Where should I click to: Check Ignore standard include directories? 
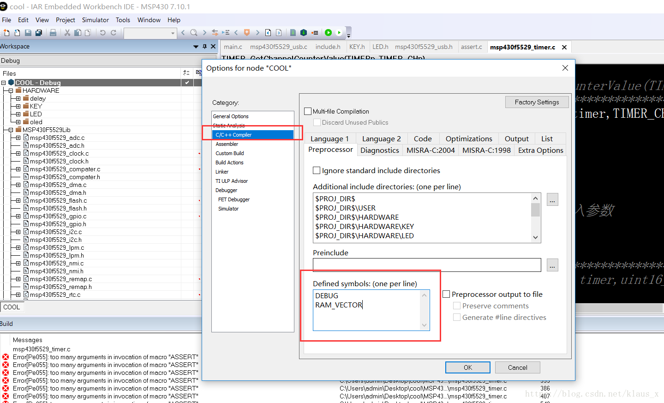pyautogui.click(x=317, y=170)
